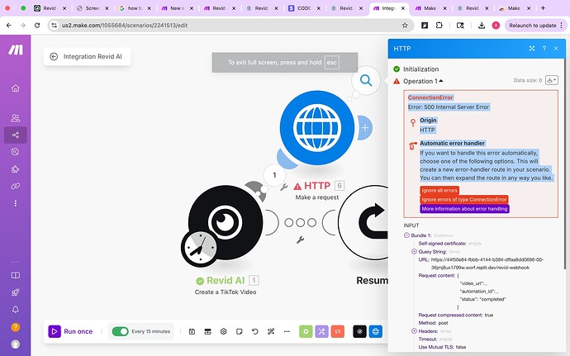
Task: Click the plus add-route handle on HTTP module
Action: pyautogui.click(x=365, y=128)
